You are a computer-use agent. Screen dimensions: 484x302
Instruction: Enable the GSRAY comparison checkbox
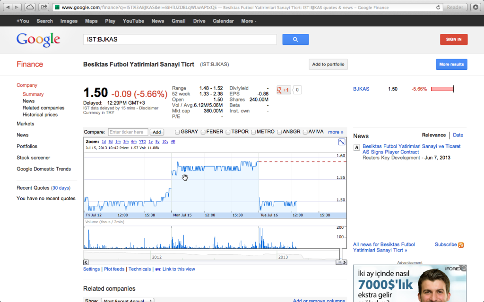point(178,132)
